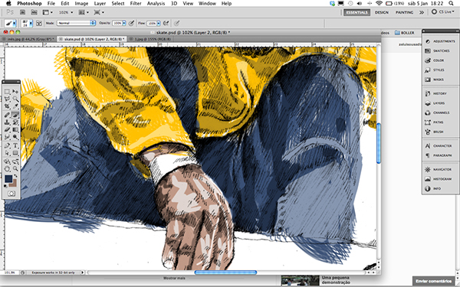Select the Rectangle shape tool
The image size is (460, 287).
(x=15, y=153)
